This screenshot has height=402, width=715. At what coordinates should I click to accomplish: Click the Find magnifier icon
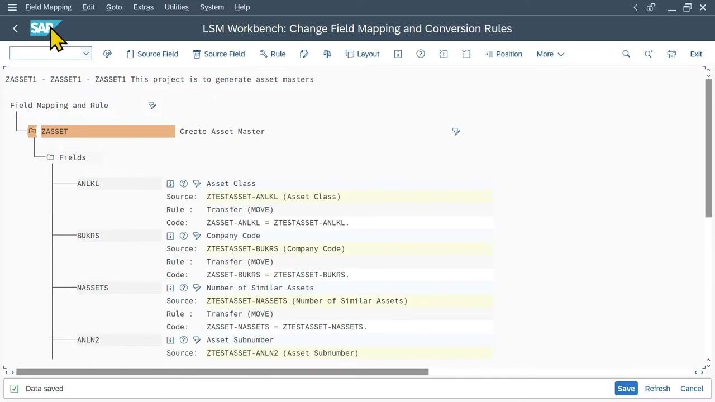626,54
